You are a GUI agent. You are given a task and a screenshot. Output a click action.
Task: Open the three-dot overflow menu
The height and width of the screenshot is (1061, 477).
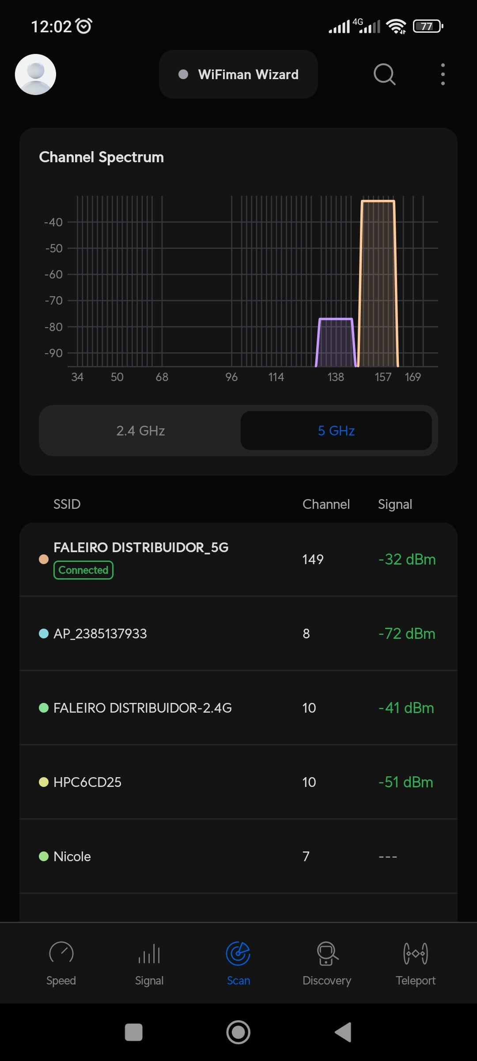443,74
